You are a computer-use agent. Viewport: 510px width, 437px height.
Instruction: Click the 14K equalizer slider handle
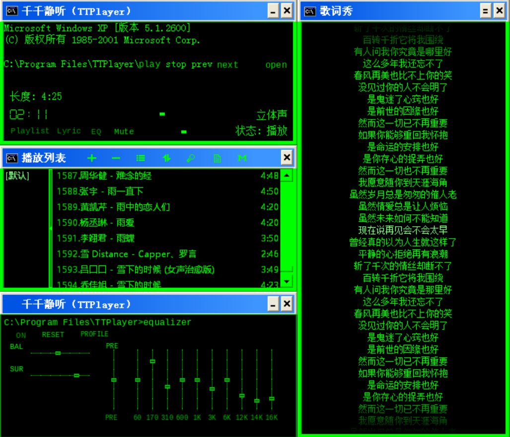point(257,401)
